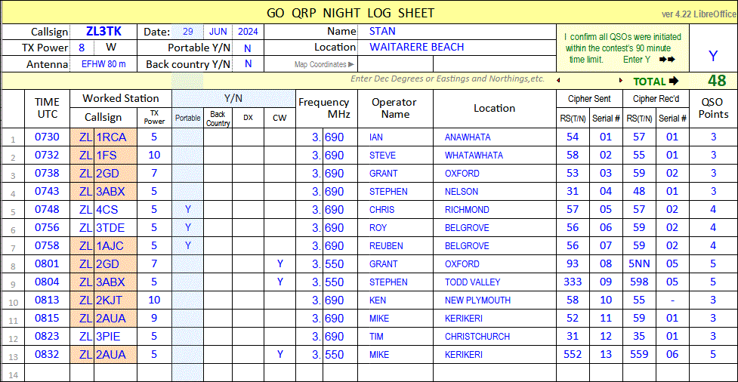The image size is (738, 382).
Task: Click callsign cell 1FS
Action: [116, 156]
